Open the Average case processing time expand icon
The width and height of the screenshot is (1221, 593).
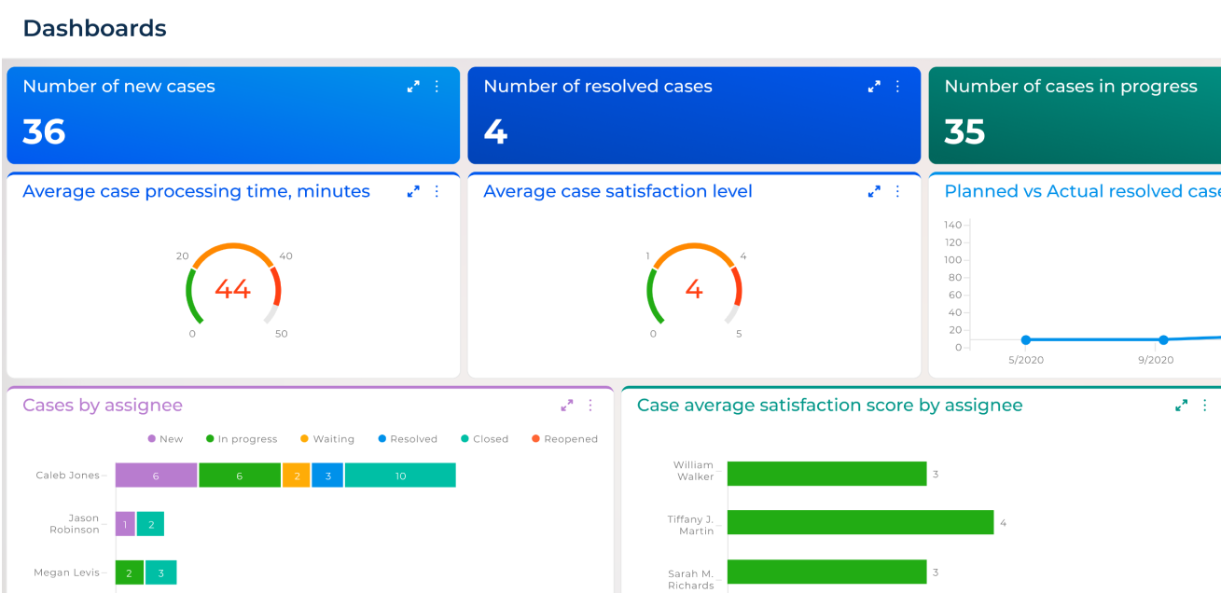click(x=413, y=191)
